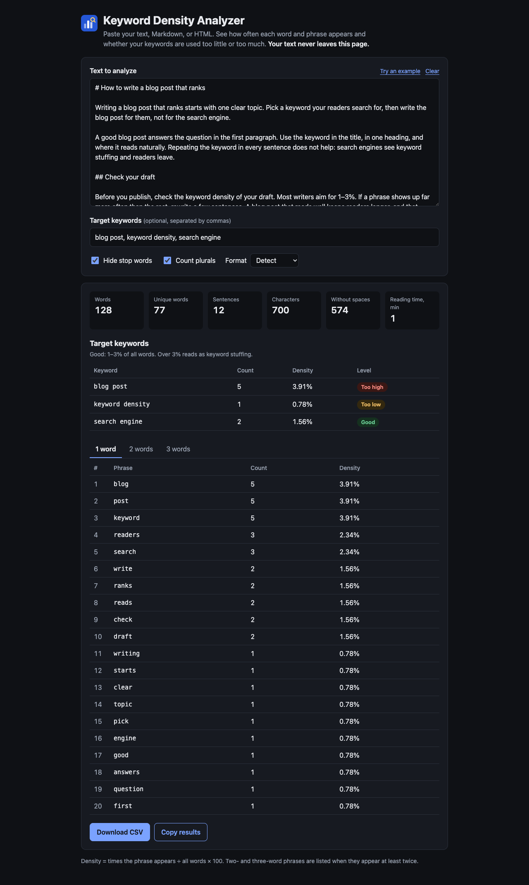Click inside the Text to analyze textarea
This screenshot has height=885, width=529.
point(264,142)
